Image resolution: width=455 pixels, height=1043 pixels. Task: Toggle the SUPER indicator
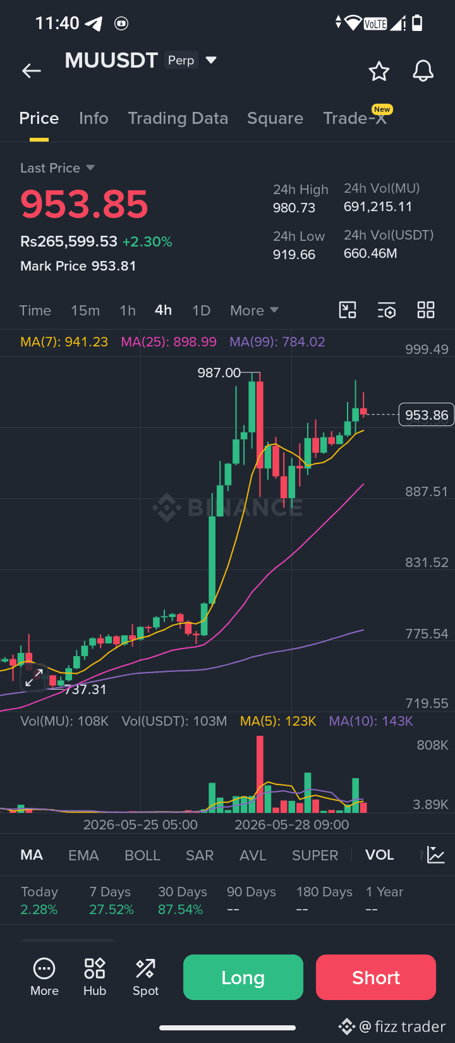click(315, 855)
